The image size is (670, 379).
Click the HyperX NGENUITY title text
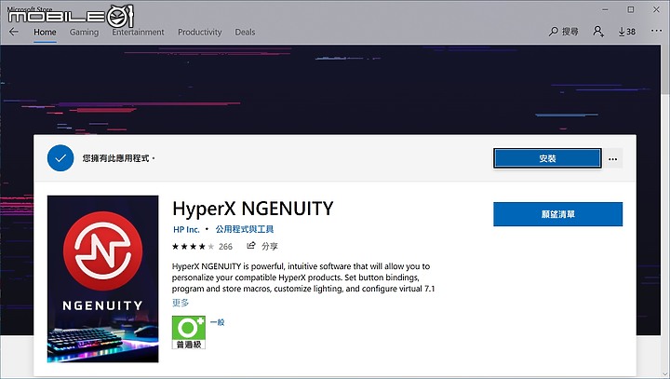coord(252,209)
